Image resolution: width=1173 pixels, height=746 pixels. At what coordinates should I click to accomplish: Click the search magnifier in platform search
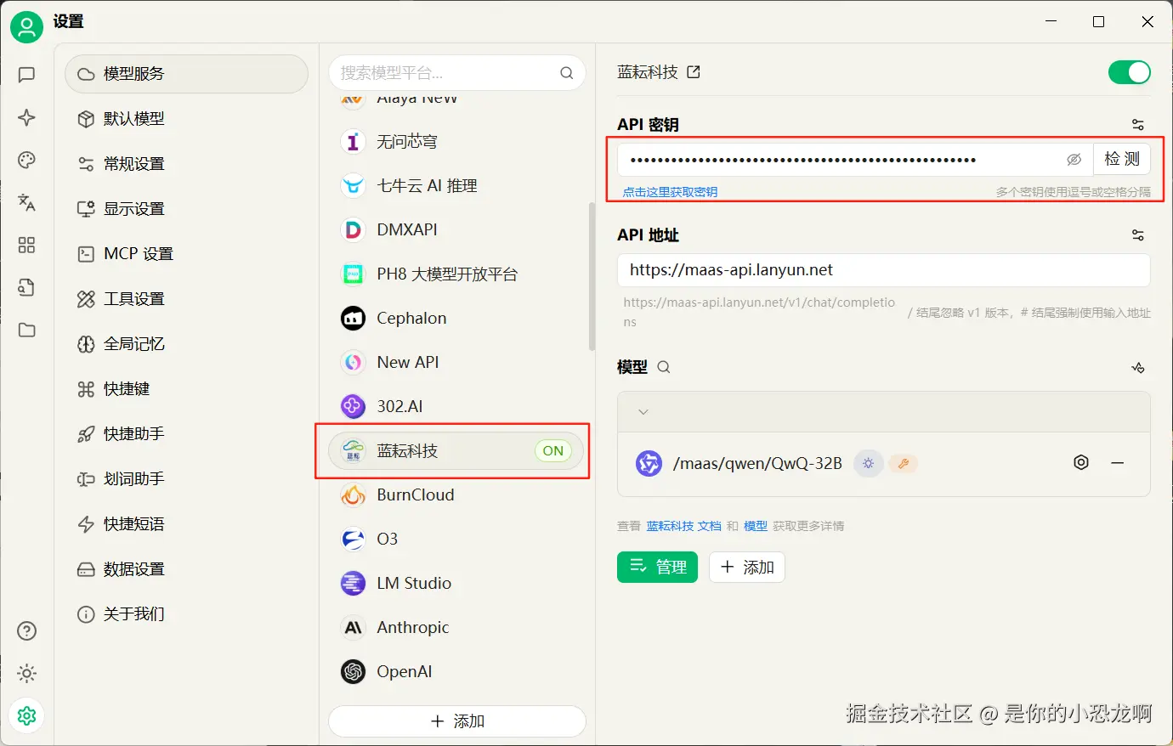(x=566, y=73)
